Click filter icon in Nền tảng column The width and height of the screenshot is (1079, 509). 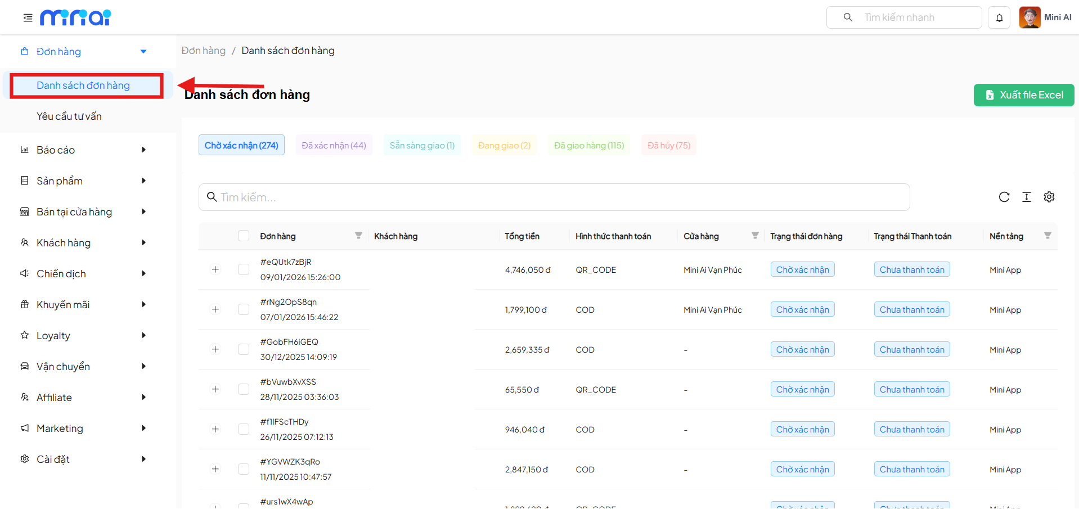[1047, 236]
